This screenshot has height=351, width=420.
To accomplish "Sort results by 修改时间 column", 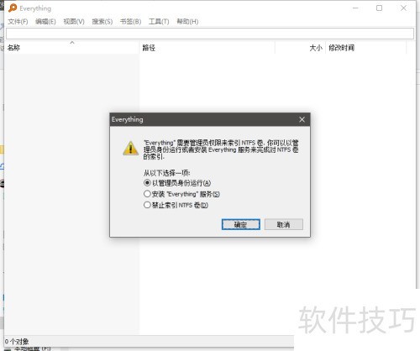I will [x=365, y=48].
